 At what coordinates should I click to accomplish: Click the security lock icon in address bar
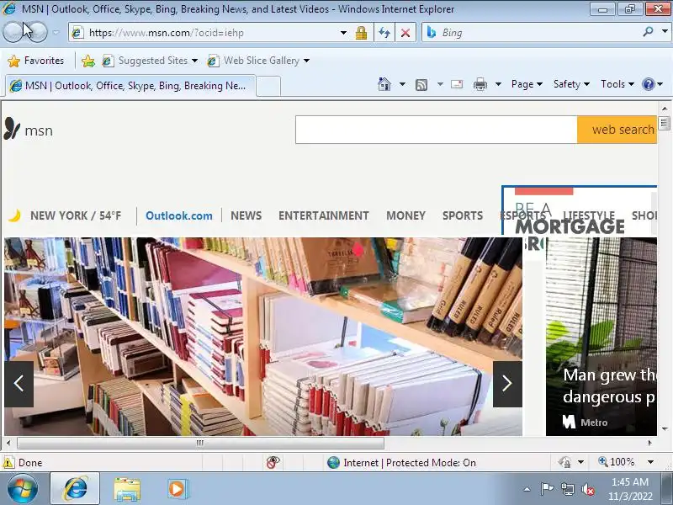(x=361, y=33)
